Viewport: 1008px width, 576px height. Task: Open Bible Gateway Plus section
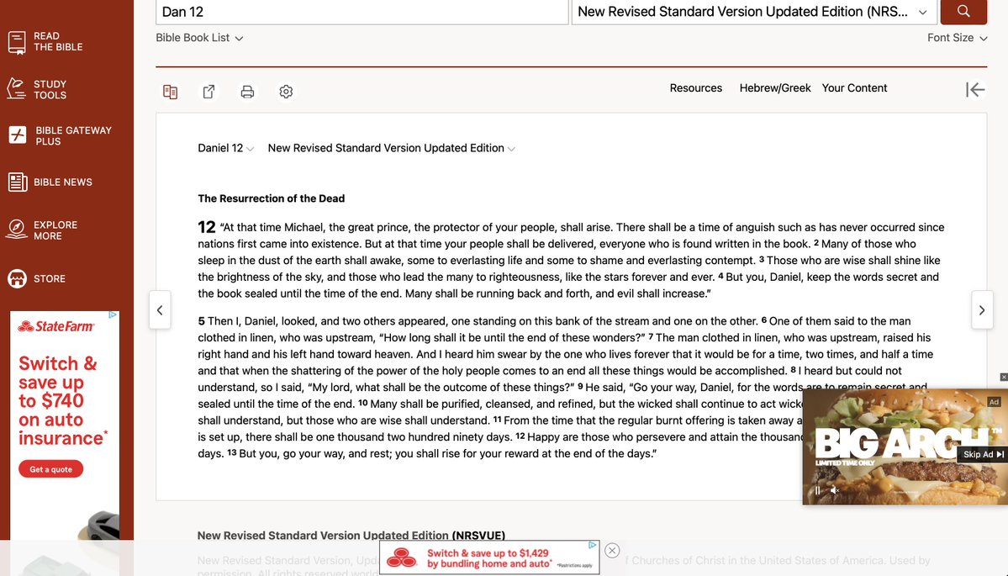click(x=61, y=135)
